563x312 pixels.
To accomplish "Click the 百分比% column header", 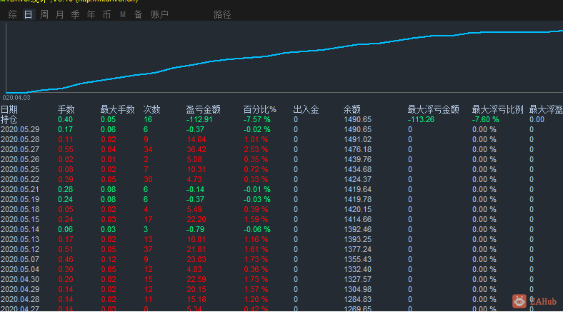I will pyautogui.click(x=259, y=109).
